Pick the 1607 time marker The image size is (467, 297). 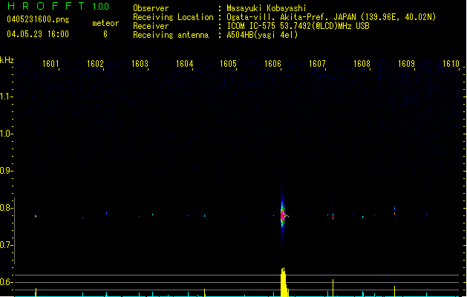point(318,64)
